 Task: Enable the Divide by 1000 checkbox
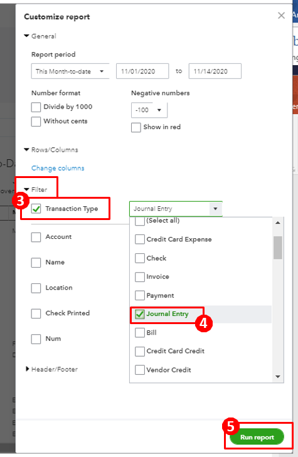(x=36, y=107)
